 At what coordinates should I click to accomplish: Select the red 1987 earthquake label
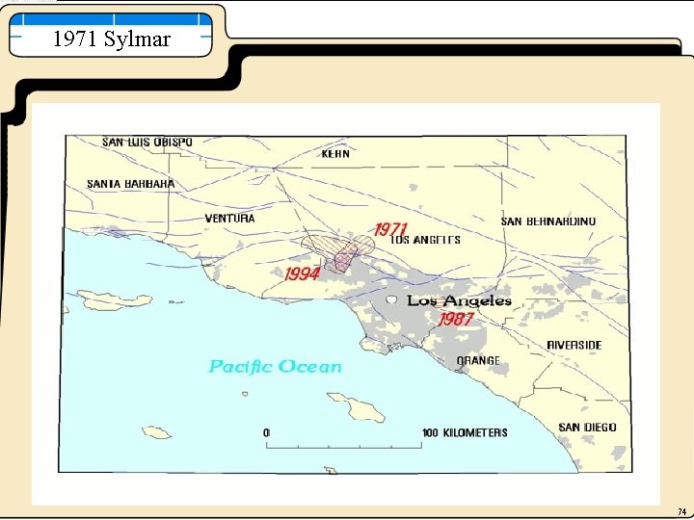click(x=456, y=320)
